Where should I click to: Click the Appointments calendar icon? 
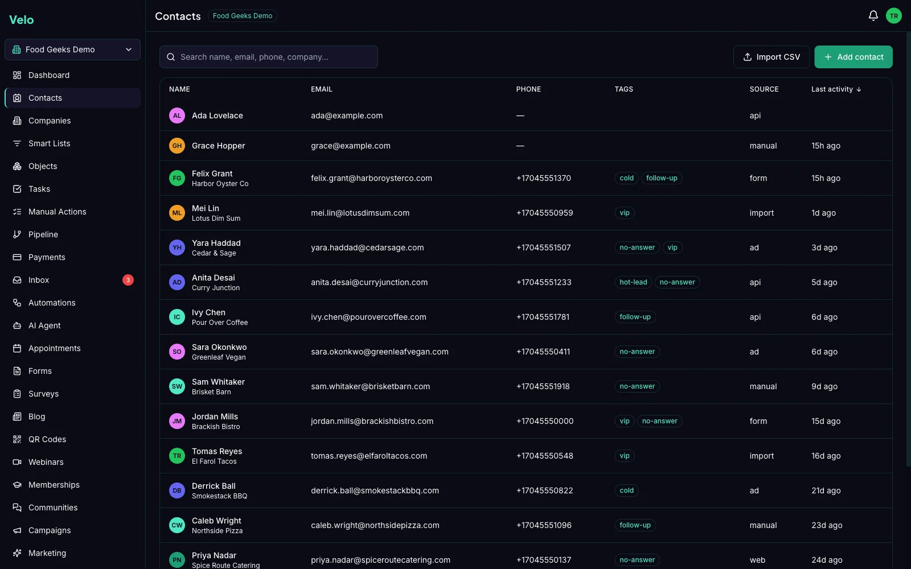17,348
